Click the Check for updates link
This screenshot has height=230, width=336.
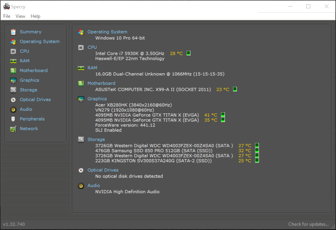coord(309,224)
